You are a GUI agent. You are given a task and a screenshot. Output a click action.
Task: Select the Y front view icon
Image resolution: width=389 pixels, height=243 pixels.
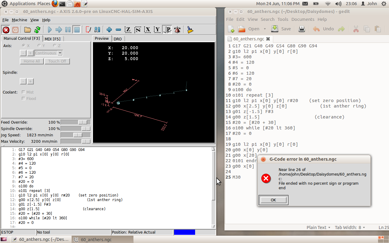point(157,29)
